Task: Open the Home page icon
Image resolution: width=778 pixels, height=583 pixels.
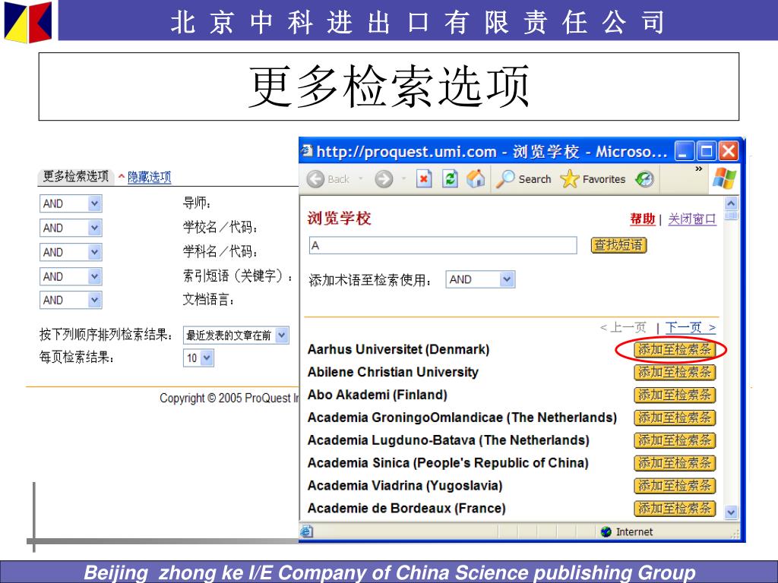Action: (x=476, y=179)
